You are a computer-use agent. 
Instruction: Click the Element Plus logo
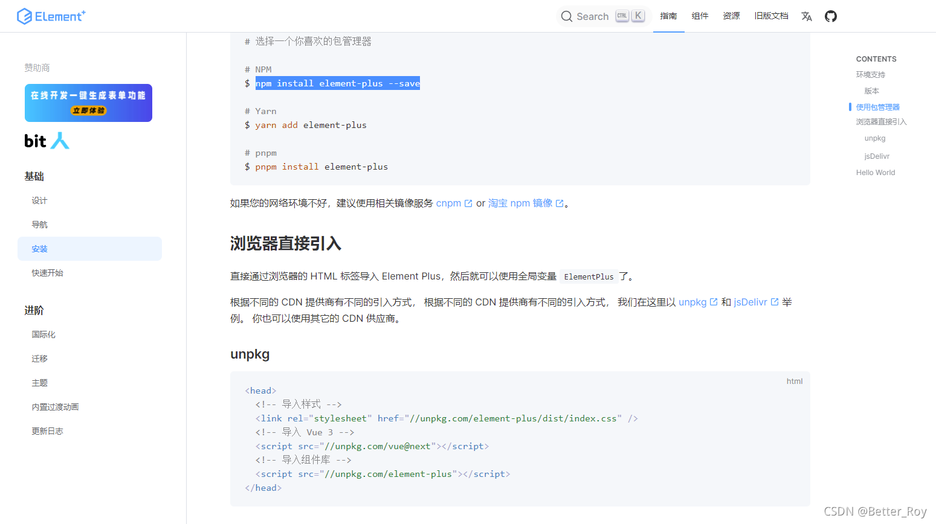click(x=51, y=16)
